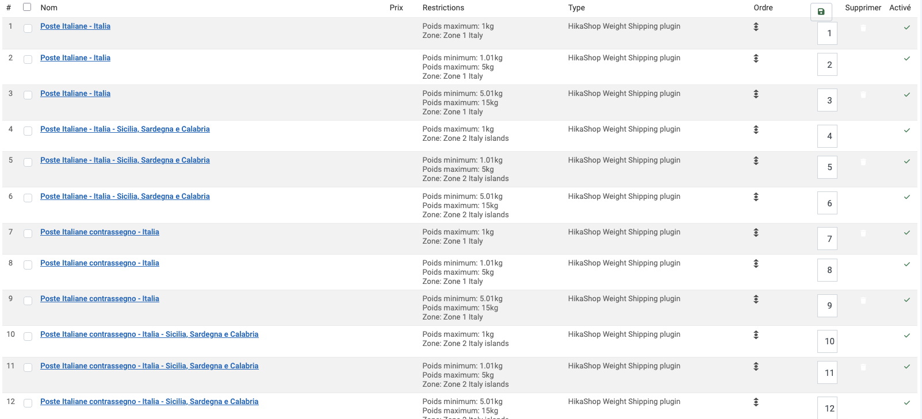Click the reorder handle in row 6
Image resolution: width=922 pixels, height=419 pixels.
click(756, 197)
